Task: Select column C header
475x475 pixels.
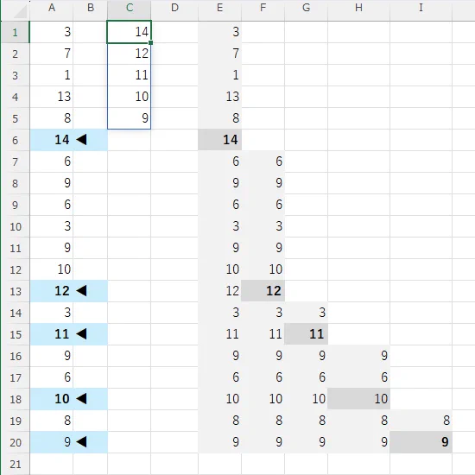Action: (129, 8)
